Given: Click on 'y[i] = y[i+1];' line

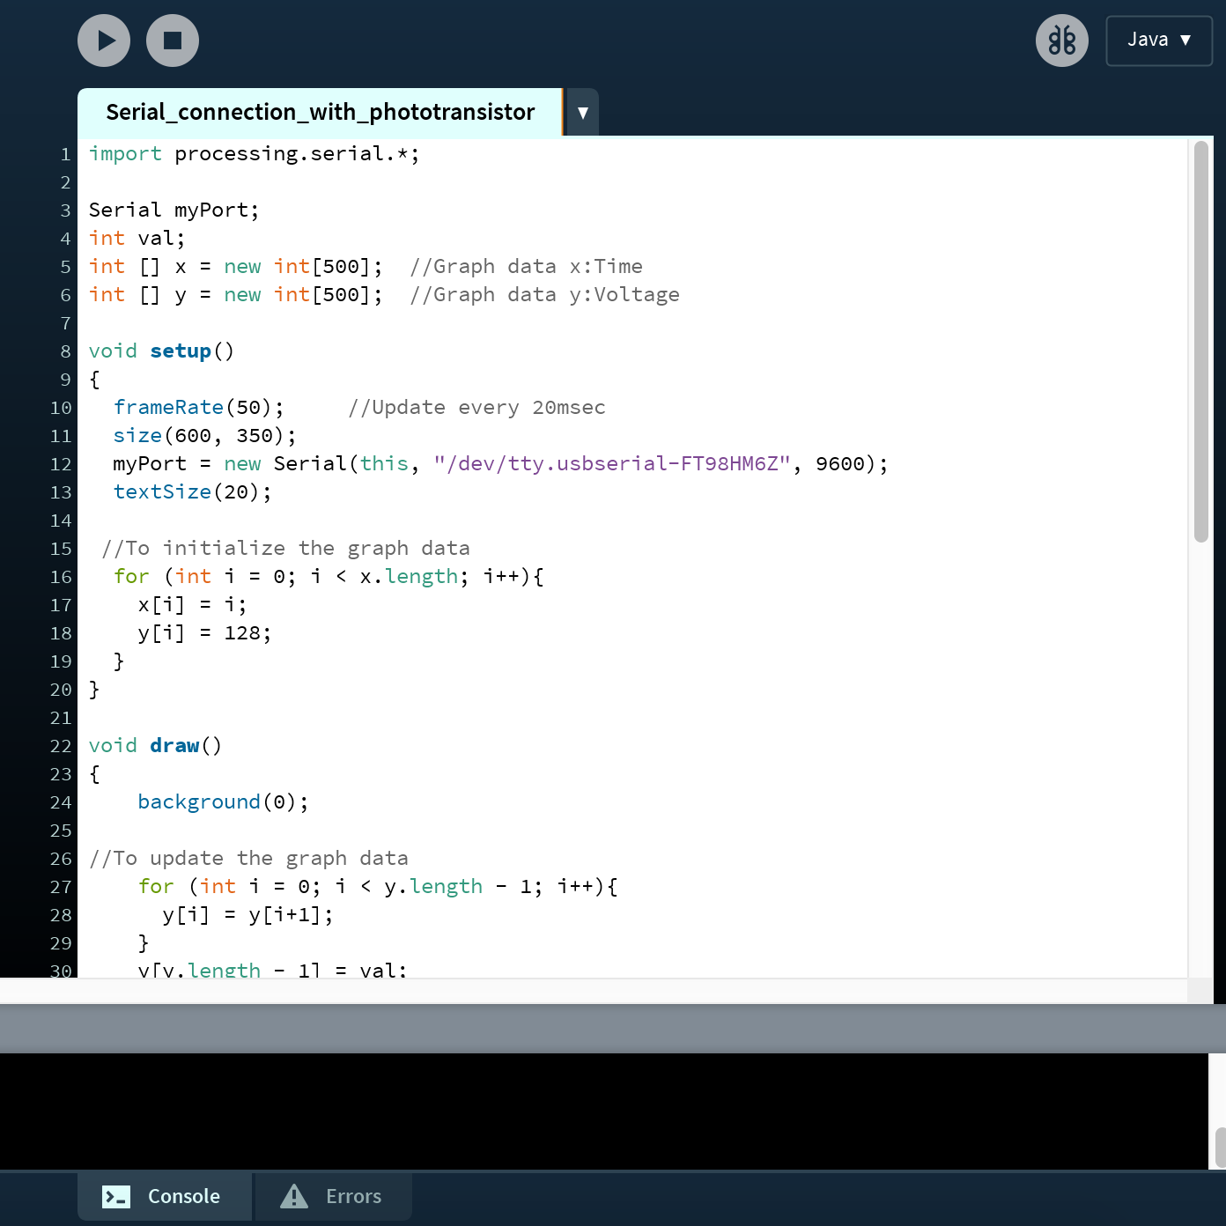Looking at the screenshot, I should tap(247, 915).
